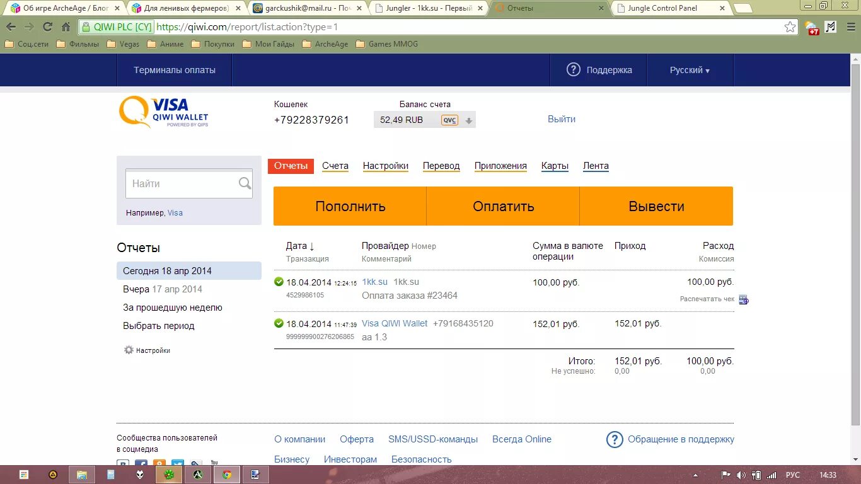Screen dimensions: 861x484
Task: Click the support question mark icon
Action: [573, 69]
